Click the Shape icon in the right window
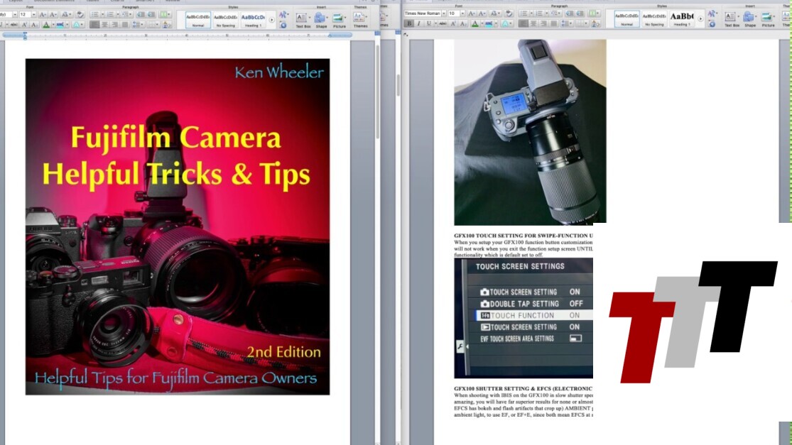792x445 pixels. point(749,18)
